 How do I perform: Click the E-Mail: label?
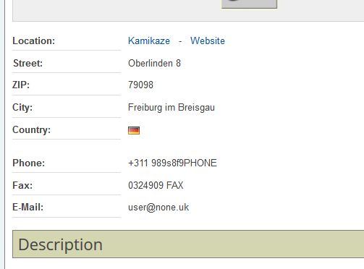click(28, 208)
